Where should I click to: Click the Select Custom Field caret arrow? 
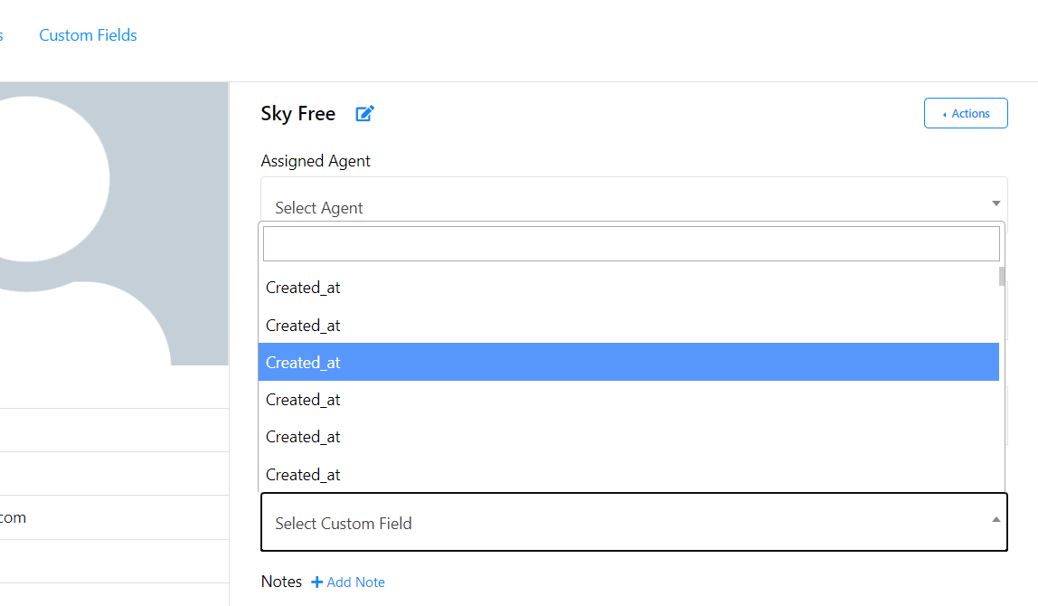996,520
